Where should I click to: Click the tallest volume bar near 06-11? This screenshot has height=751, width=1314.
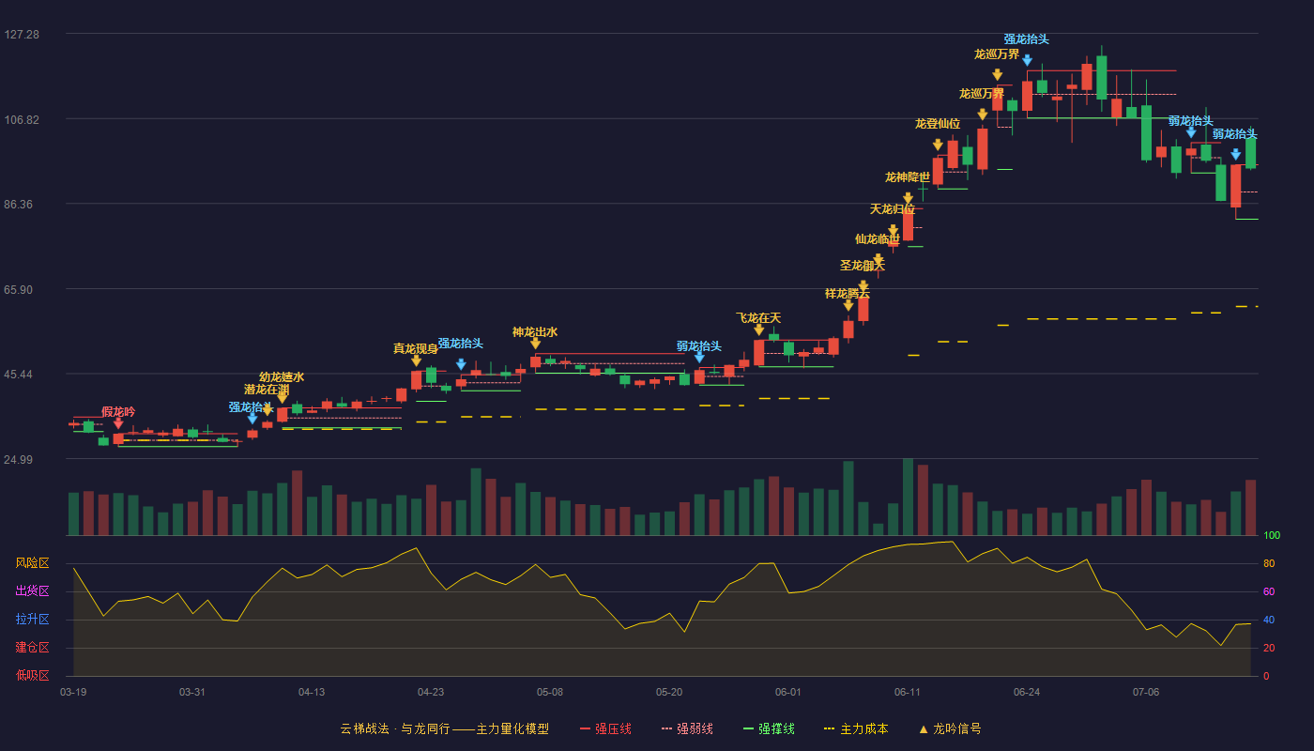tap(908, 497)
